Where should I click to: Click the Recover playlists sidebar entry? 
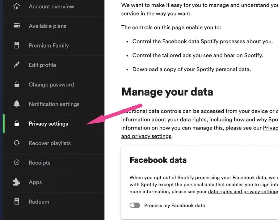49,143
